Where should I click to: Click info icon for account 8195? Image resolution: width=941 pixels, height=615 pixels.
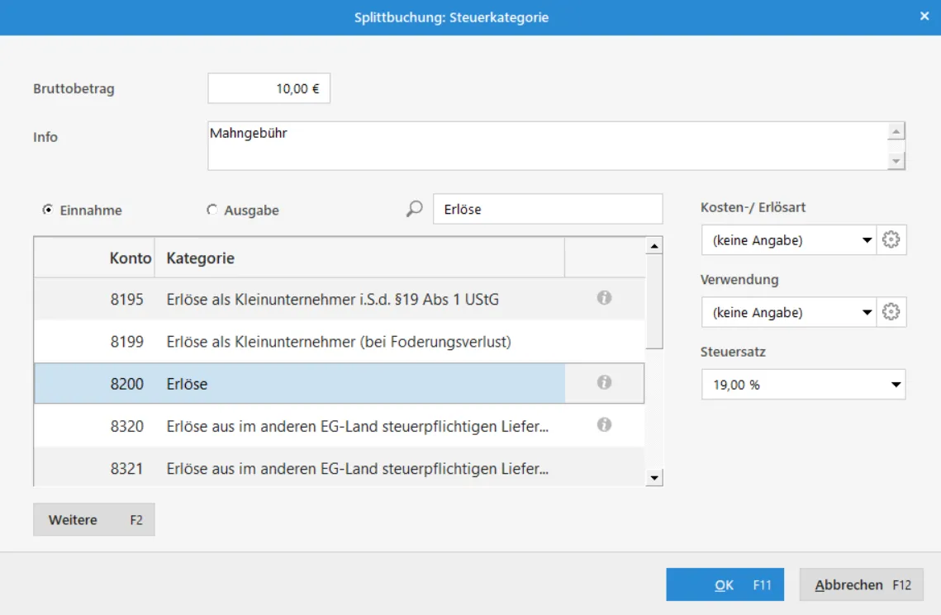click(604, 298)
